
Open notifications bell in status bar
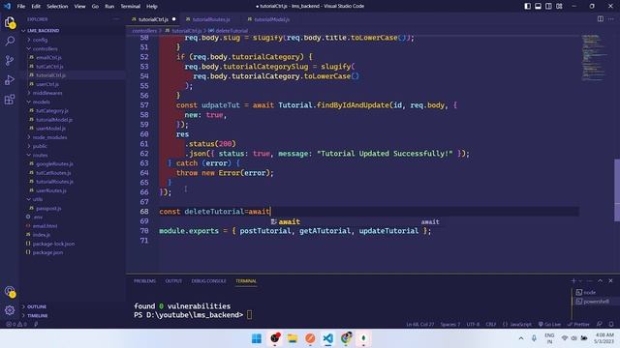pyautogui.click(x=611, y=325)
